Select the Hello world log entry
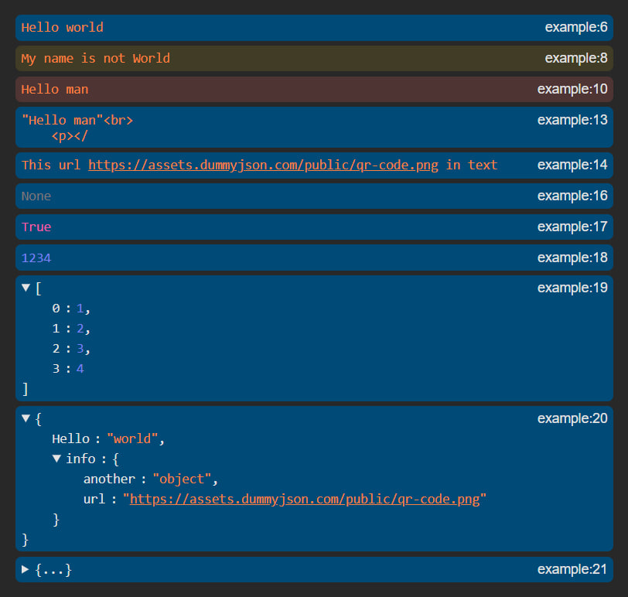 coord(62,27)
